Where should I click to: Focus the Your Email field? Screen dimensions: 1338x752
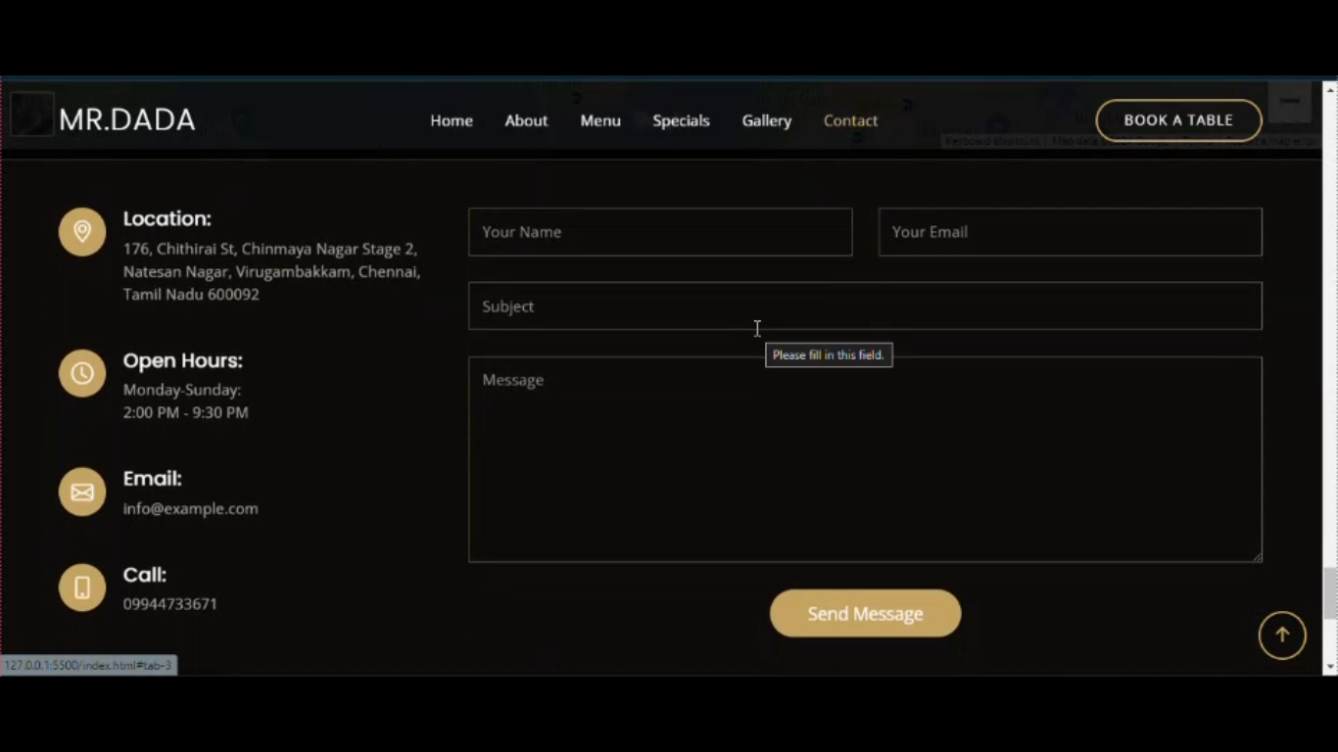tap(1070, 232)
